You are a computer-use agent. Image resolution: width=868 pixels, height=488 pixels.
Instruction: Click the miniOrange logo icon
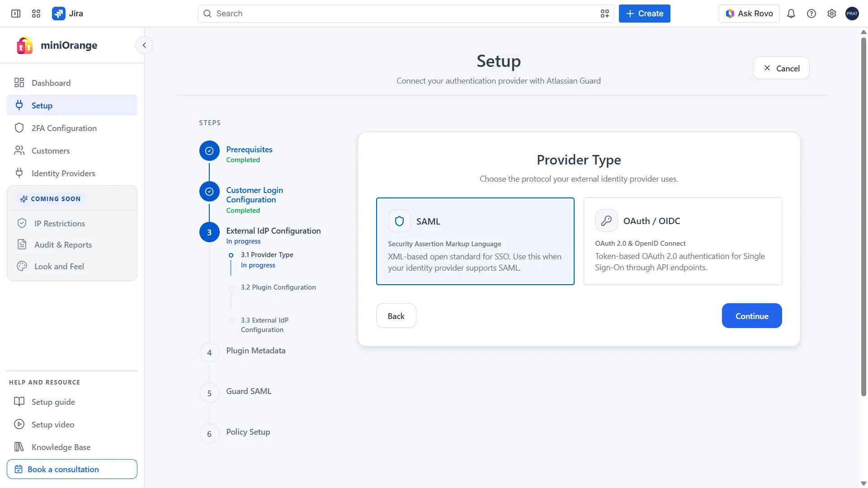tap(25, 45)
